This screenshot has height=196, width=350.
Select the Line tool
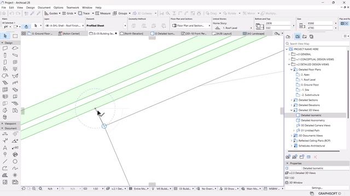(x=5, y=161)
